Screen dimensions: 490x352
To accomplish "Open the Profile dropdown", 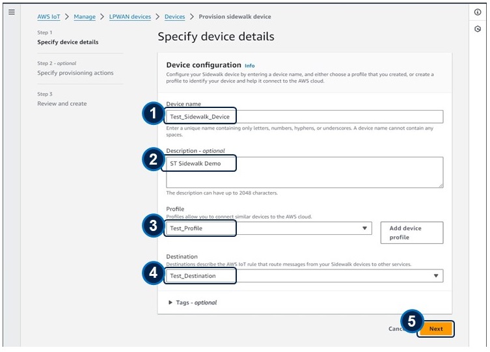I will (269, 228).
